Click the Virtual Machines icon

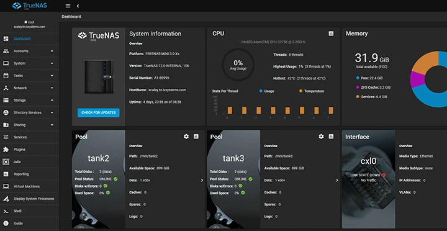point(6,186)
